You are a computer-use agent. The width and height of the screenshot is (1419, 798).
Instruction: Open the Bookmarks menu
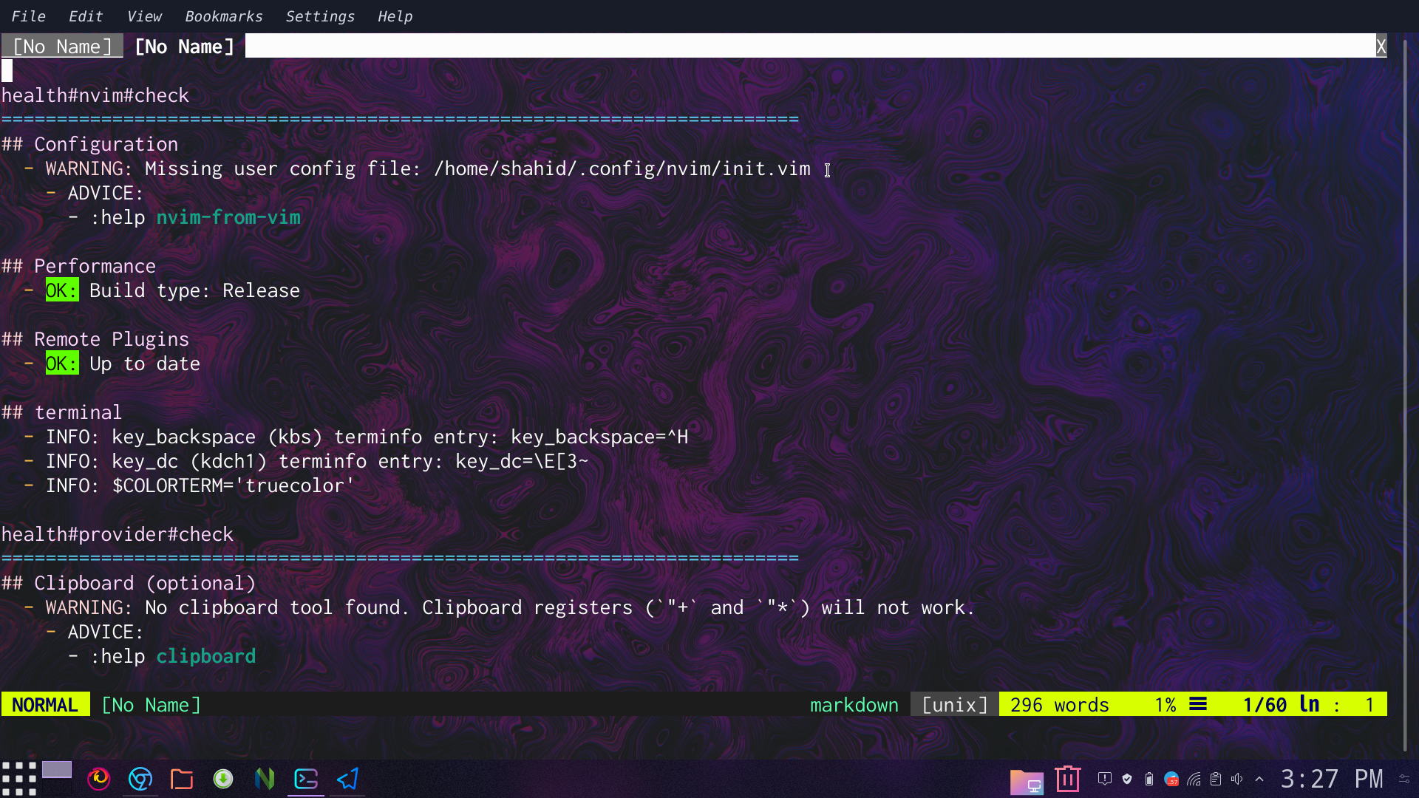click(224, 16)
